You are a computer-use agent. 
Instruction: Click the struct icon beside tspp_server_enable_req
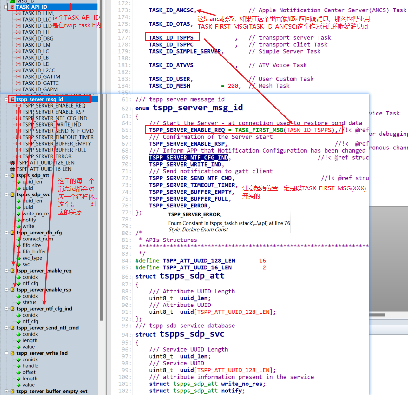tap(13, 271)
